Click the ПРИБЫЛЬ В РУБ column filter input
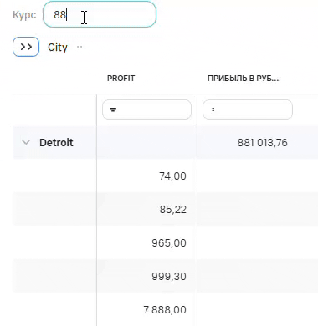The image size is (318, 326). (x=248, y=110)
